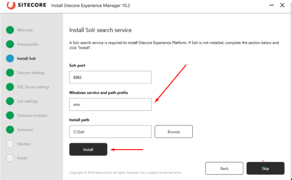This screenshot has width=292, height=180.
Task: Click the green Welcome step circle
Action: 10,30
